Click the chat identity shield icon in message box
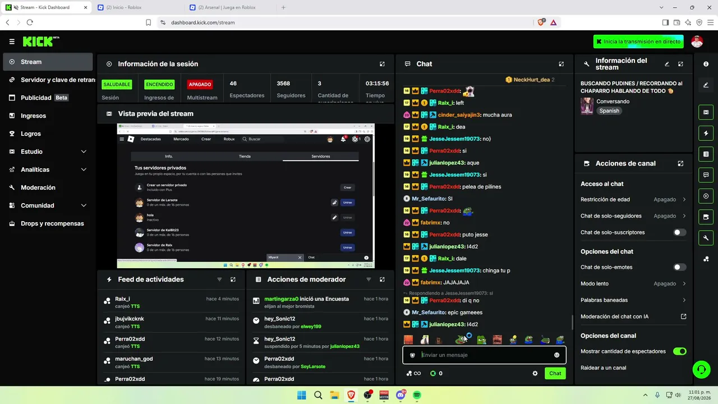The image size is (718, 404). pyautogui.click(x=412, y=355)
